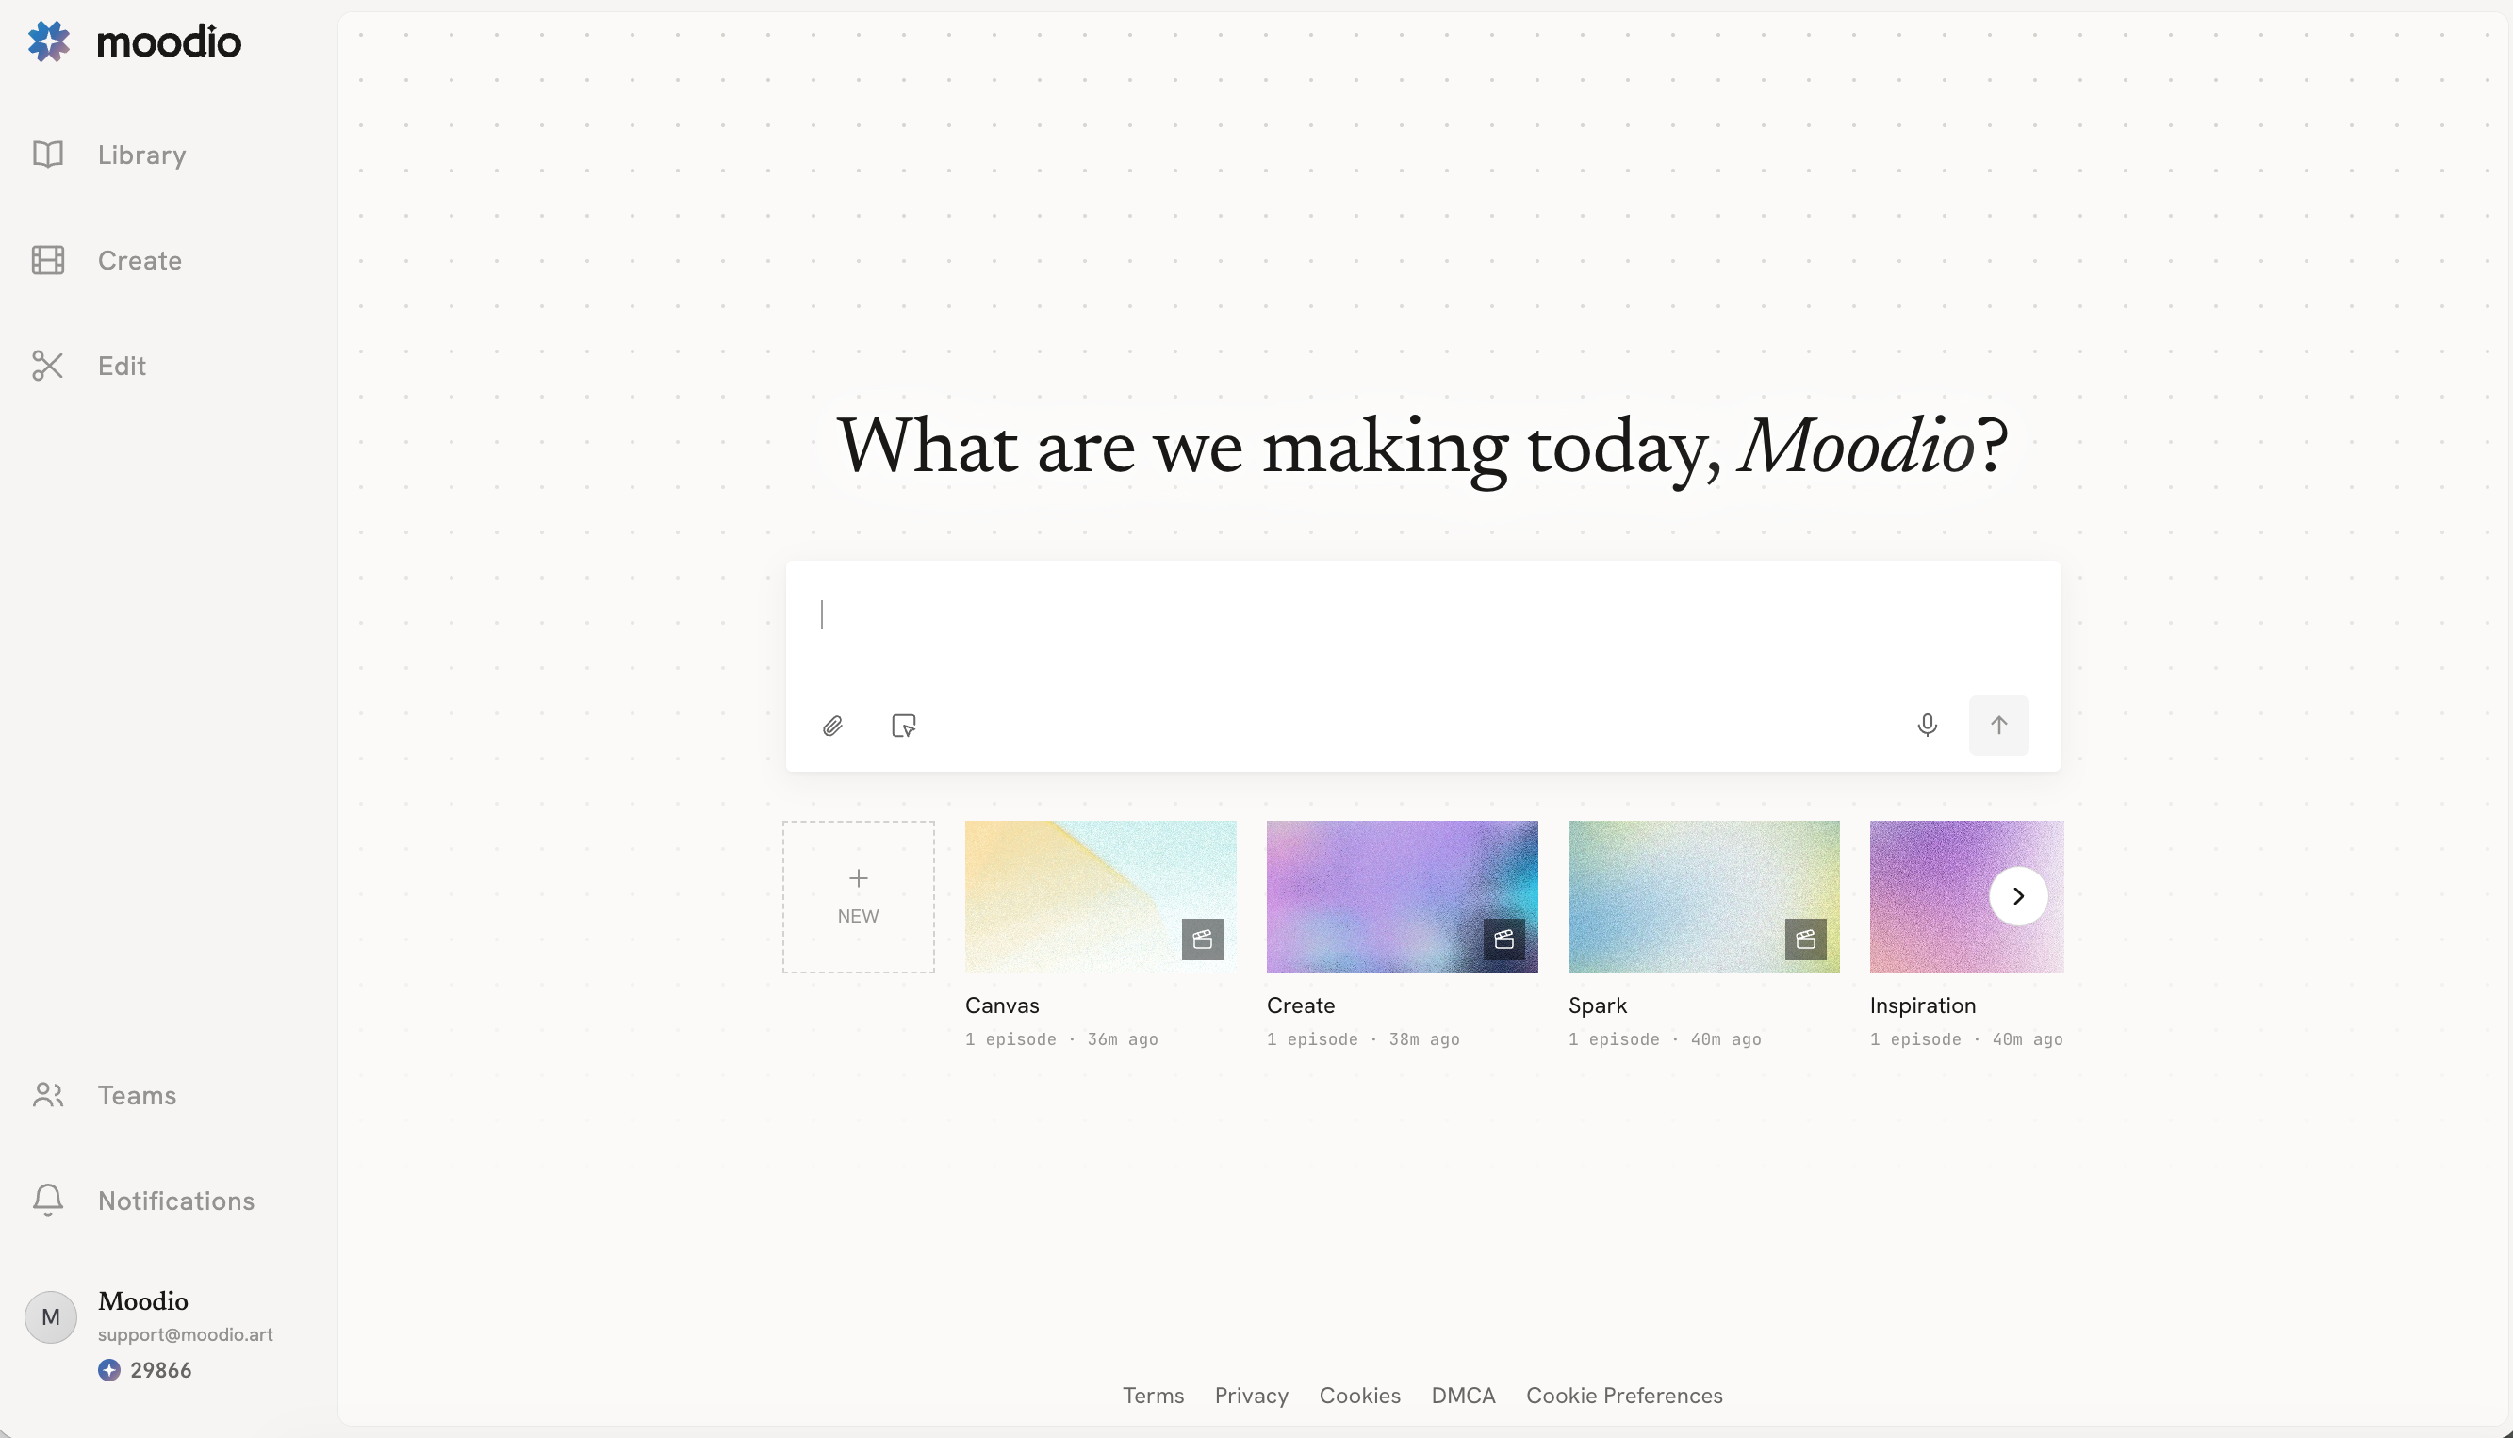
Task: Open Cookie Preferences footer link
Action: (x=1624, y=1396)
